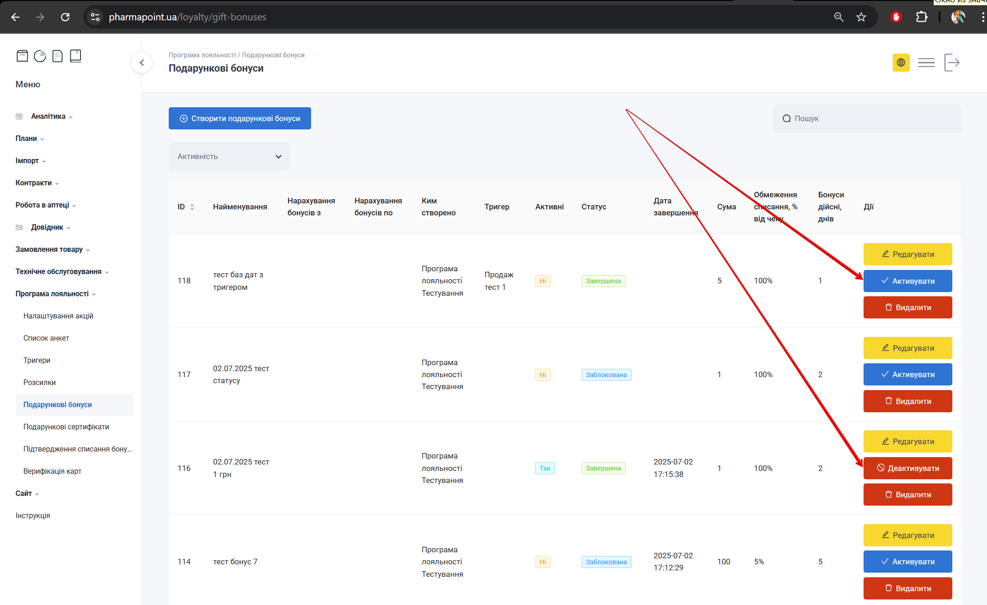The width and height of the screenshot is (987, 605).
Task: Open the Активність filter dropdown
Action: pos(229,157)
